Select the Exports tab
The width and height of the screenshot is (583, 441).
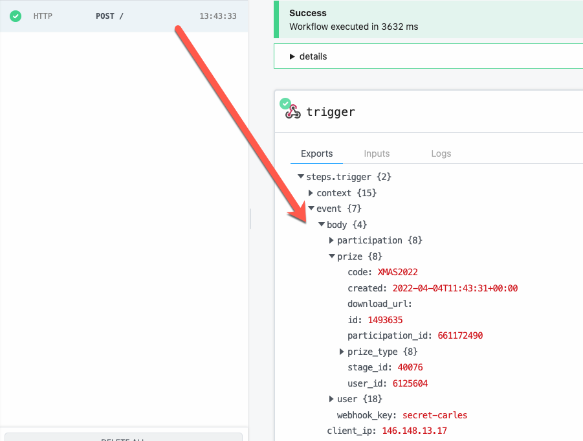click(x=317, y=153)
